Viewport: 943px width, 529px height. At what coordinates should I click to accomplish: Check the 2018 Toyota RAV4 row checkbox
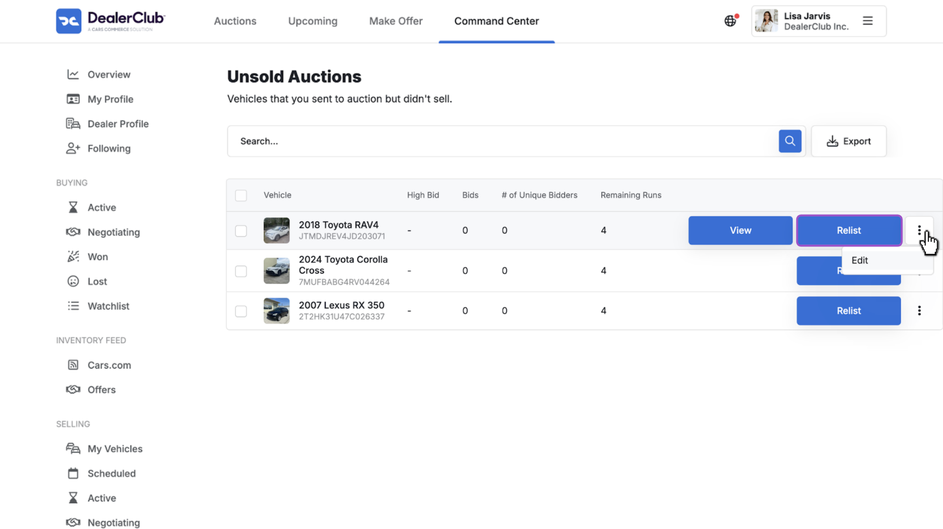pos(241,231)
